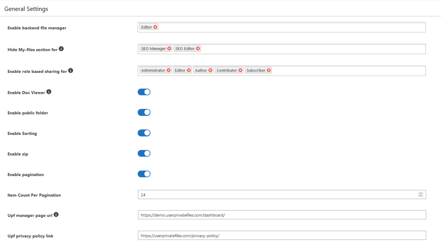Image resolution: width=441 pixels, height=245 pixels.
Task: Click the Enable role based sharing for label
Action: [37, 72]
